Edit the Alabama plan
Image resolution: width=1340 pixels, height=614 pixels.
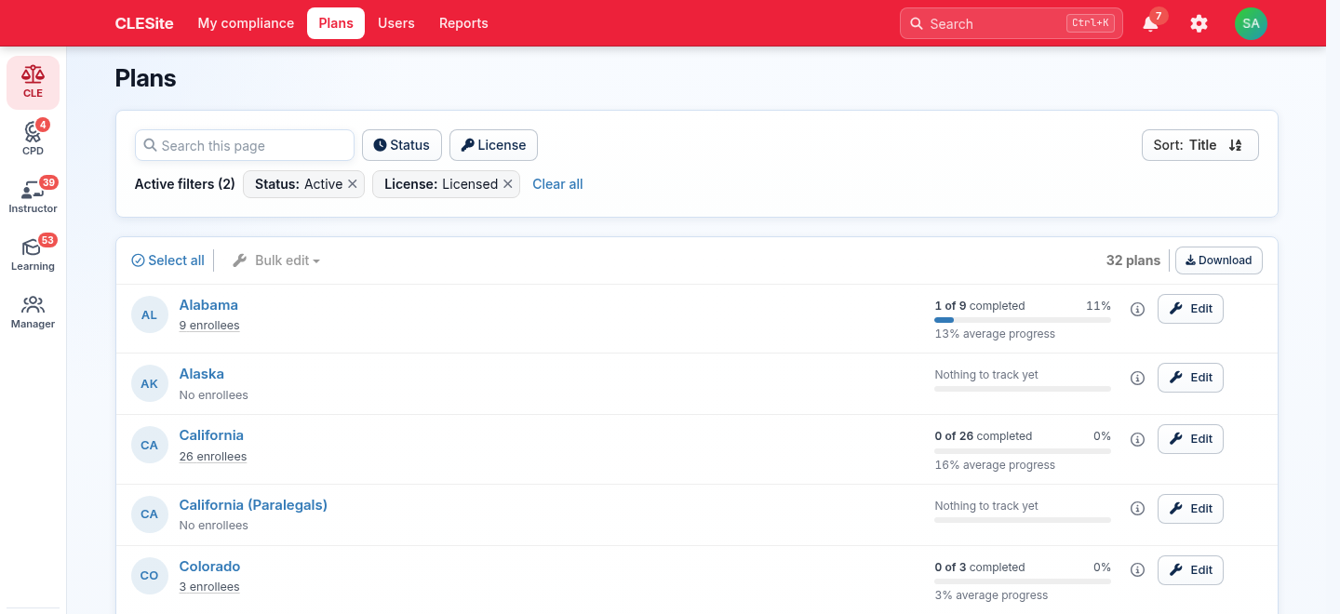coord(1190,309)
